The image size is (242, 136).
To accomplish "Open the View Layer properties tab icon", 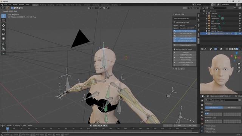I will [x=202, y=112].
